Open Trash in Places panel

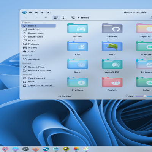point(38,51)
